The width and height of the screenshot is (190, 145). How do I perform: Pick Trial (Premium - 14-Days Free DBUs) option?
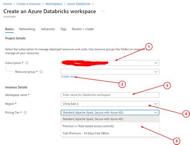click(110, 133)
